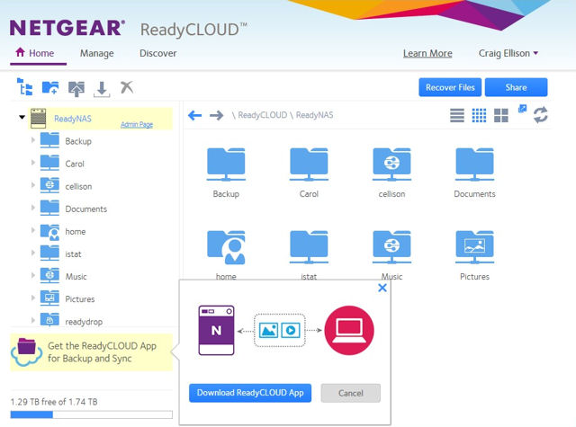Click the NETGEAR logo
Image resolution: width=576 pixels, height=427 pixels.
pos(67,28)
